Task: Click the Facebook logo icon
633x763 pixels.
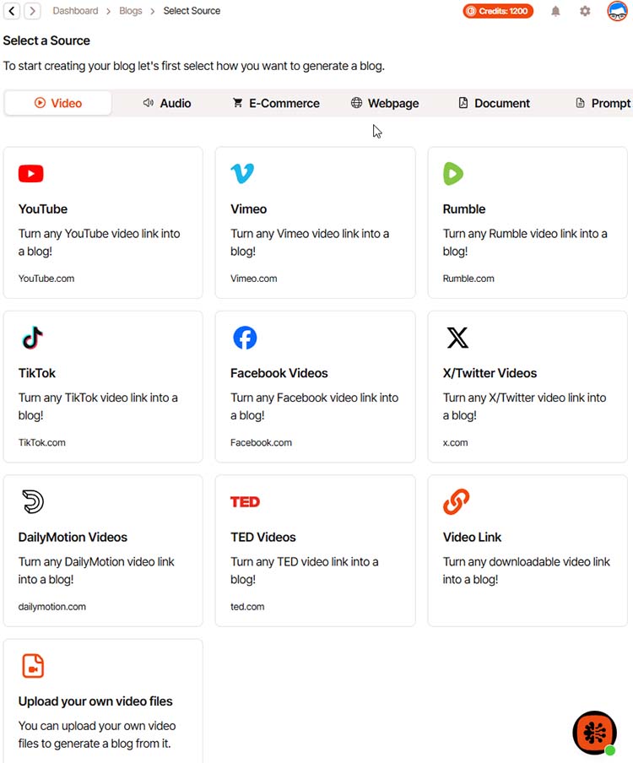Action: (245, 338)
